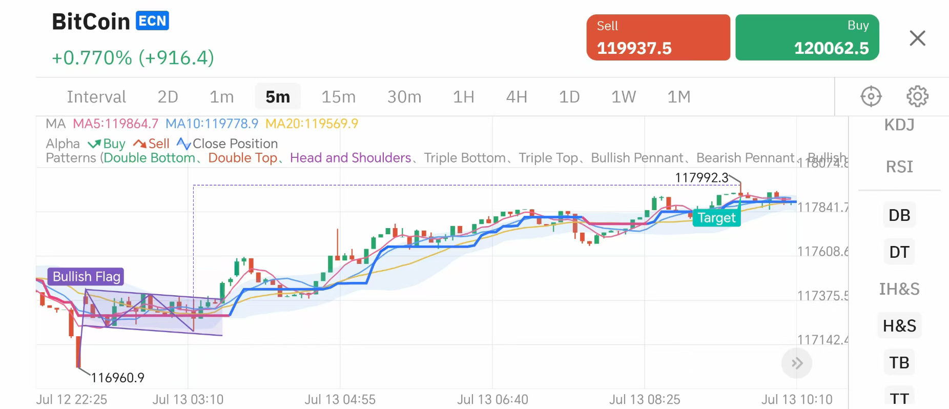Close the BitCoin chart panel
The height and width of the screenshot is (409, 949).
point(917,38)
